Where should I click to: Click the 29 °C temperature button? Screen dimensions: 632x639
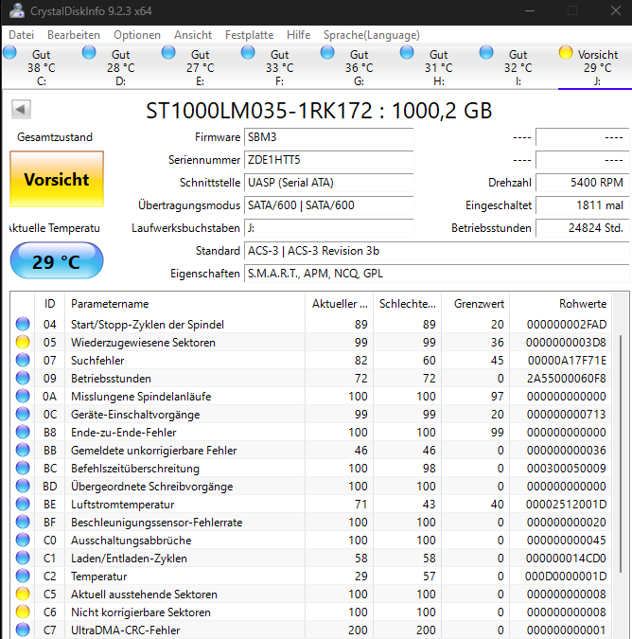coord(57,261)
